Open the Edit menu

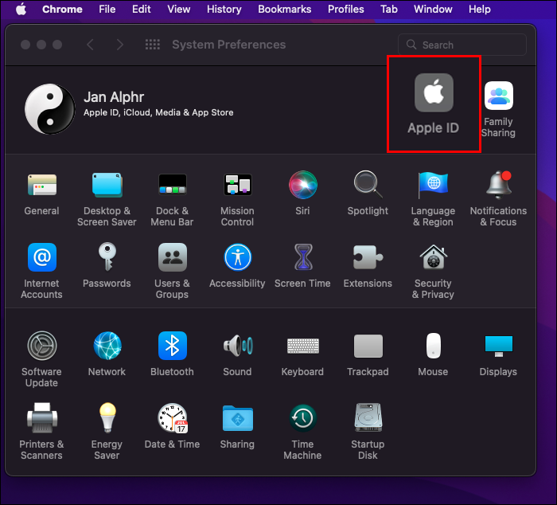pyautogui.click(x=142, y=10)
